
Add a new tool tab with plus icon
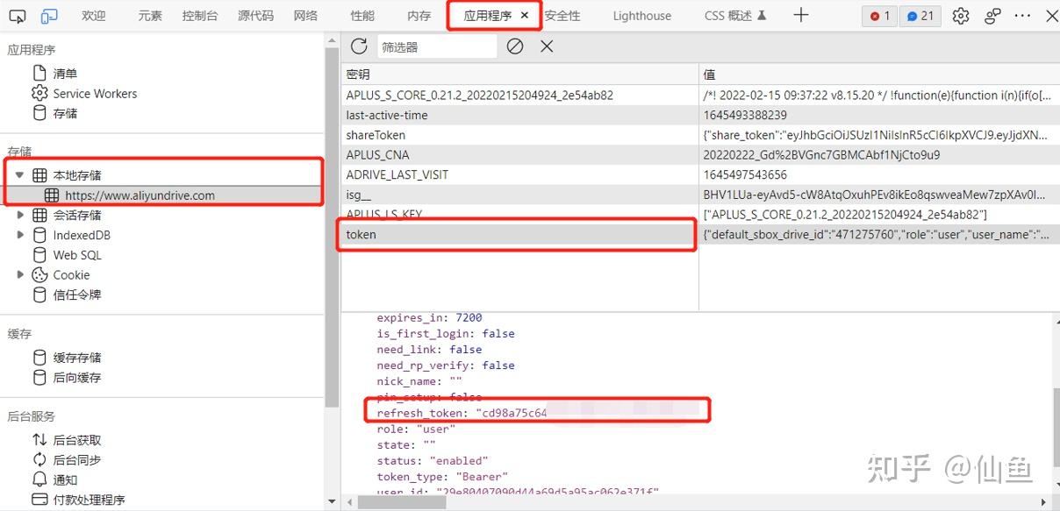(x=800, y=15)
